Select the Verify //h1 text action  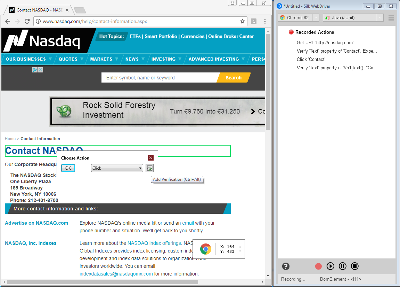point(337,68)
